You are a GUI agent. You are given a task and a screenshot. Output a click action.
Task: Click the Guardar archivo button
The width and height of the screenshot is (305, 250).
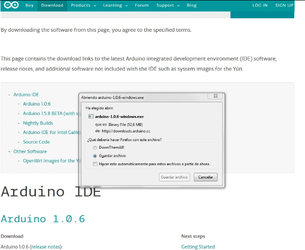click(174, 177)
